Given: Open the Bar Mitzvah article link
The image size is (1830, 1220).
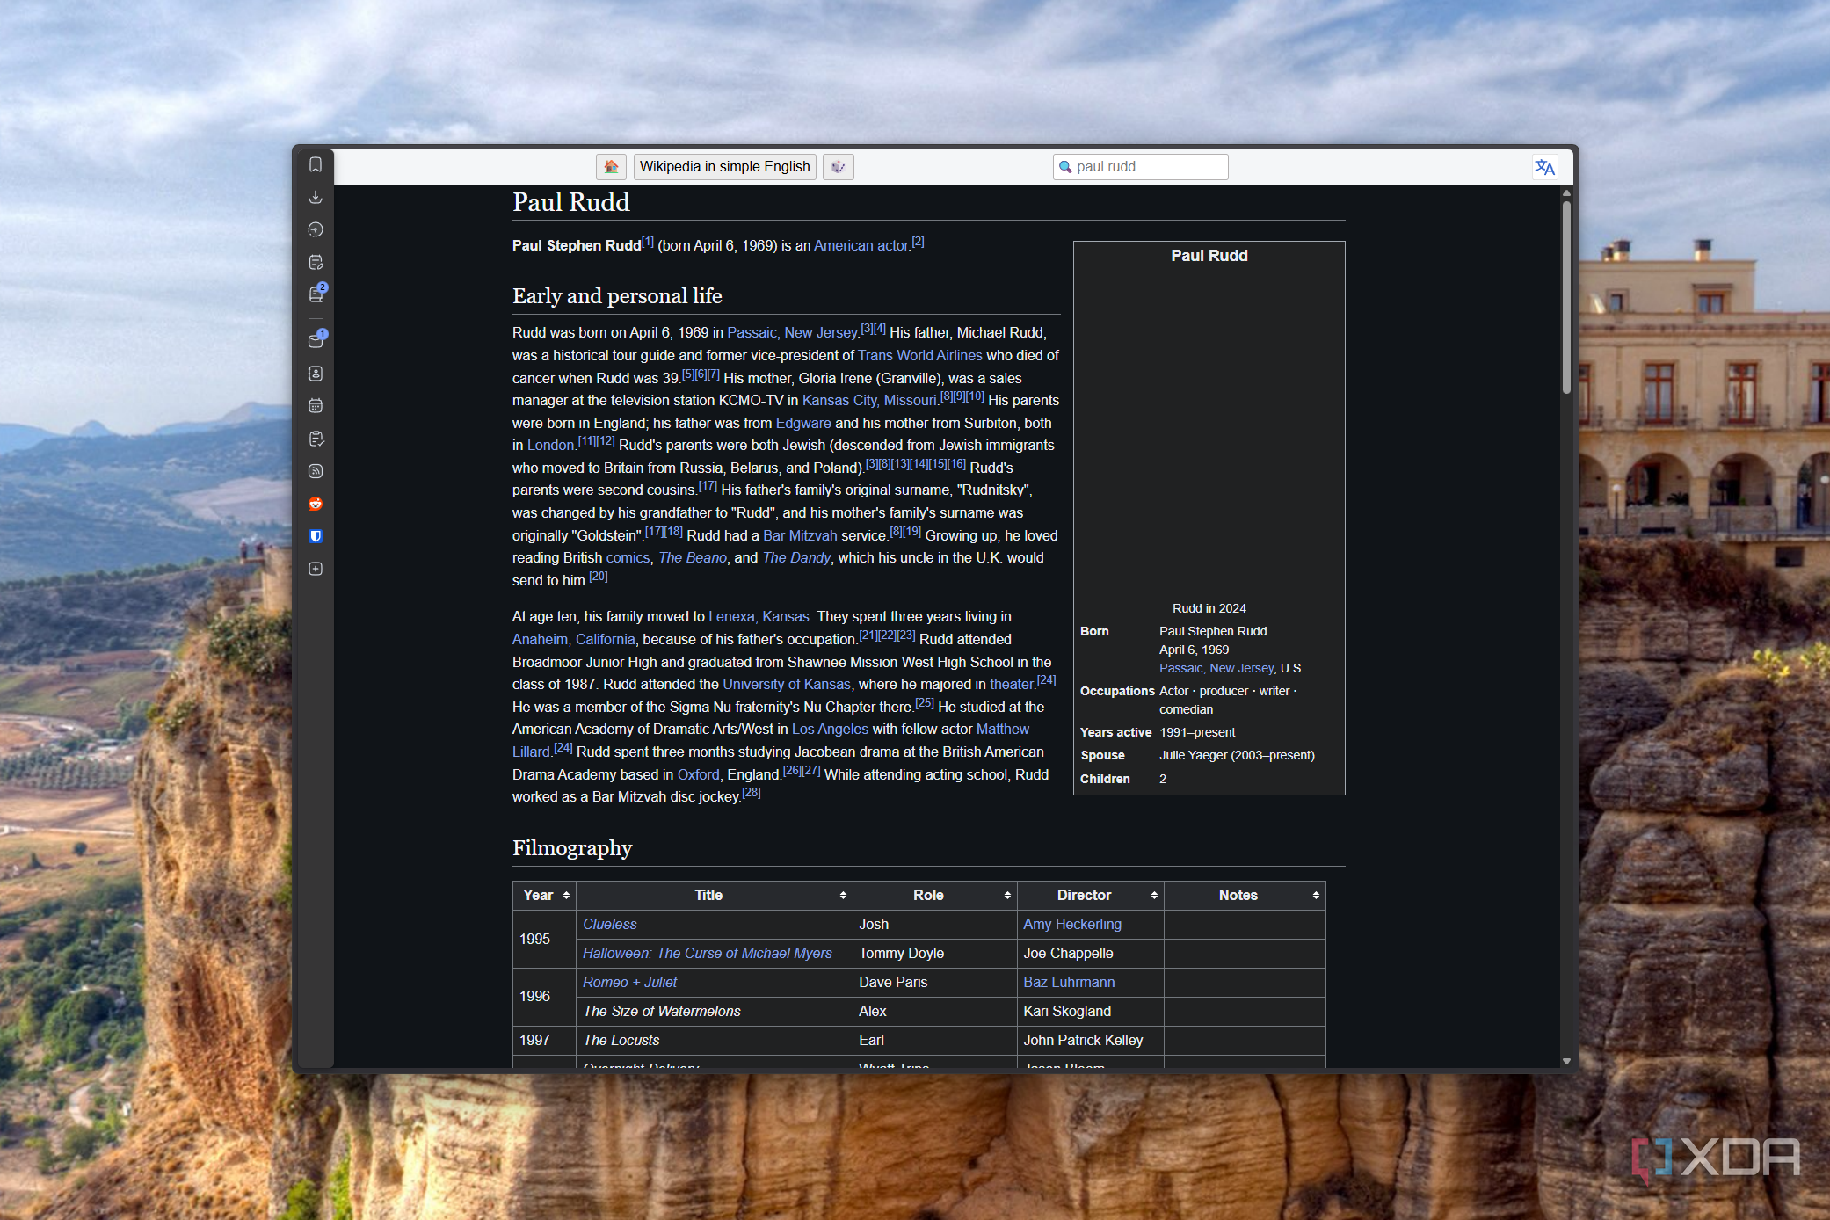Looking at the screenshot, I should click(800, 535).
